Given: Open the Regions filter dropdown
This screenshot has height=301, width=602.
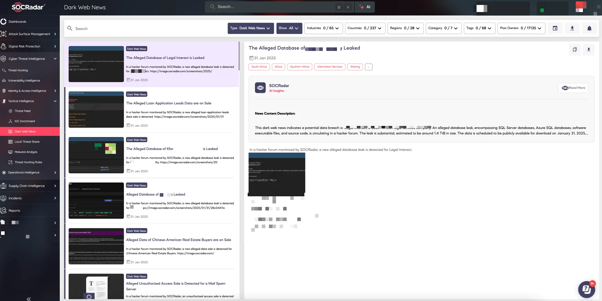Looking at the screenshot, I should pos(405,28).
